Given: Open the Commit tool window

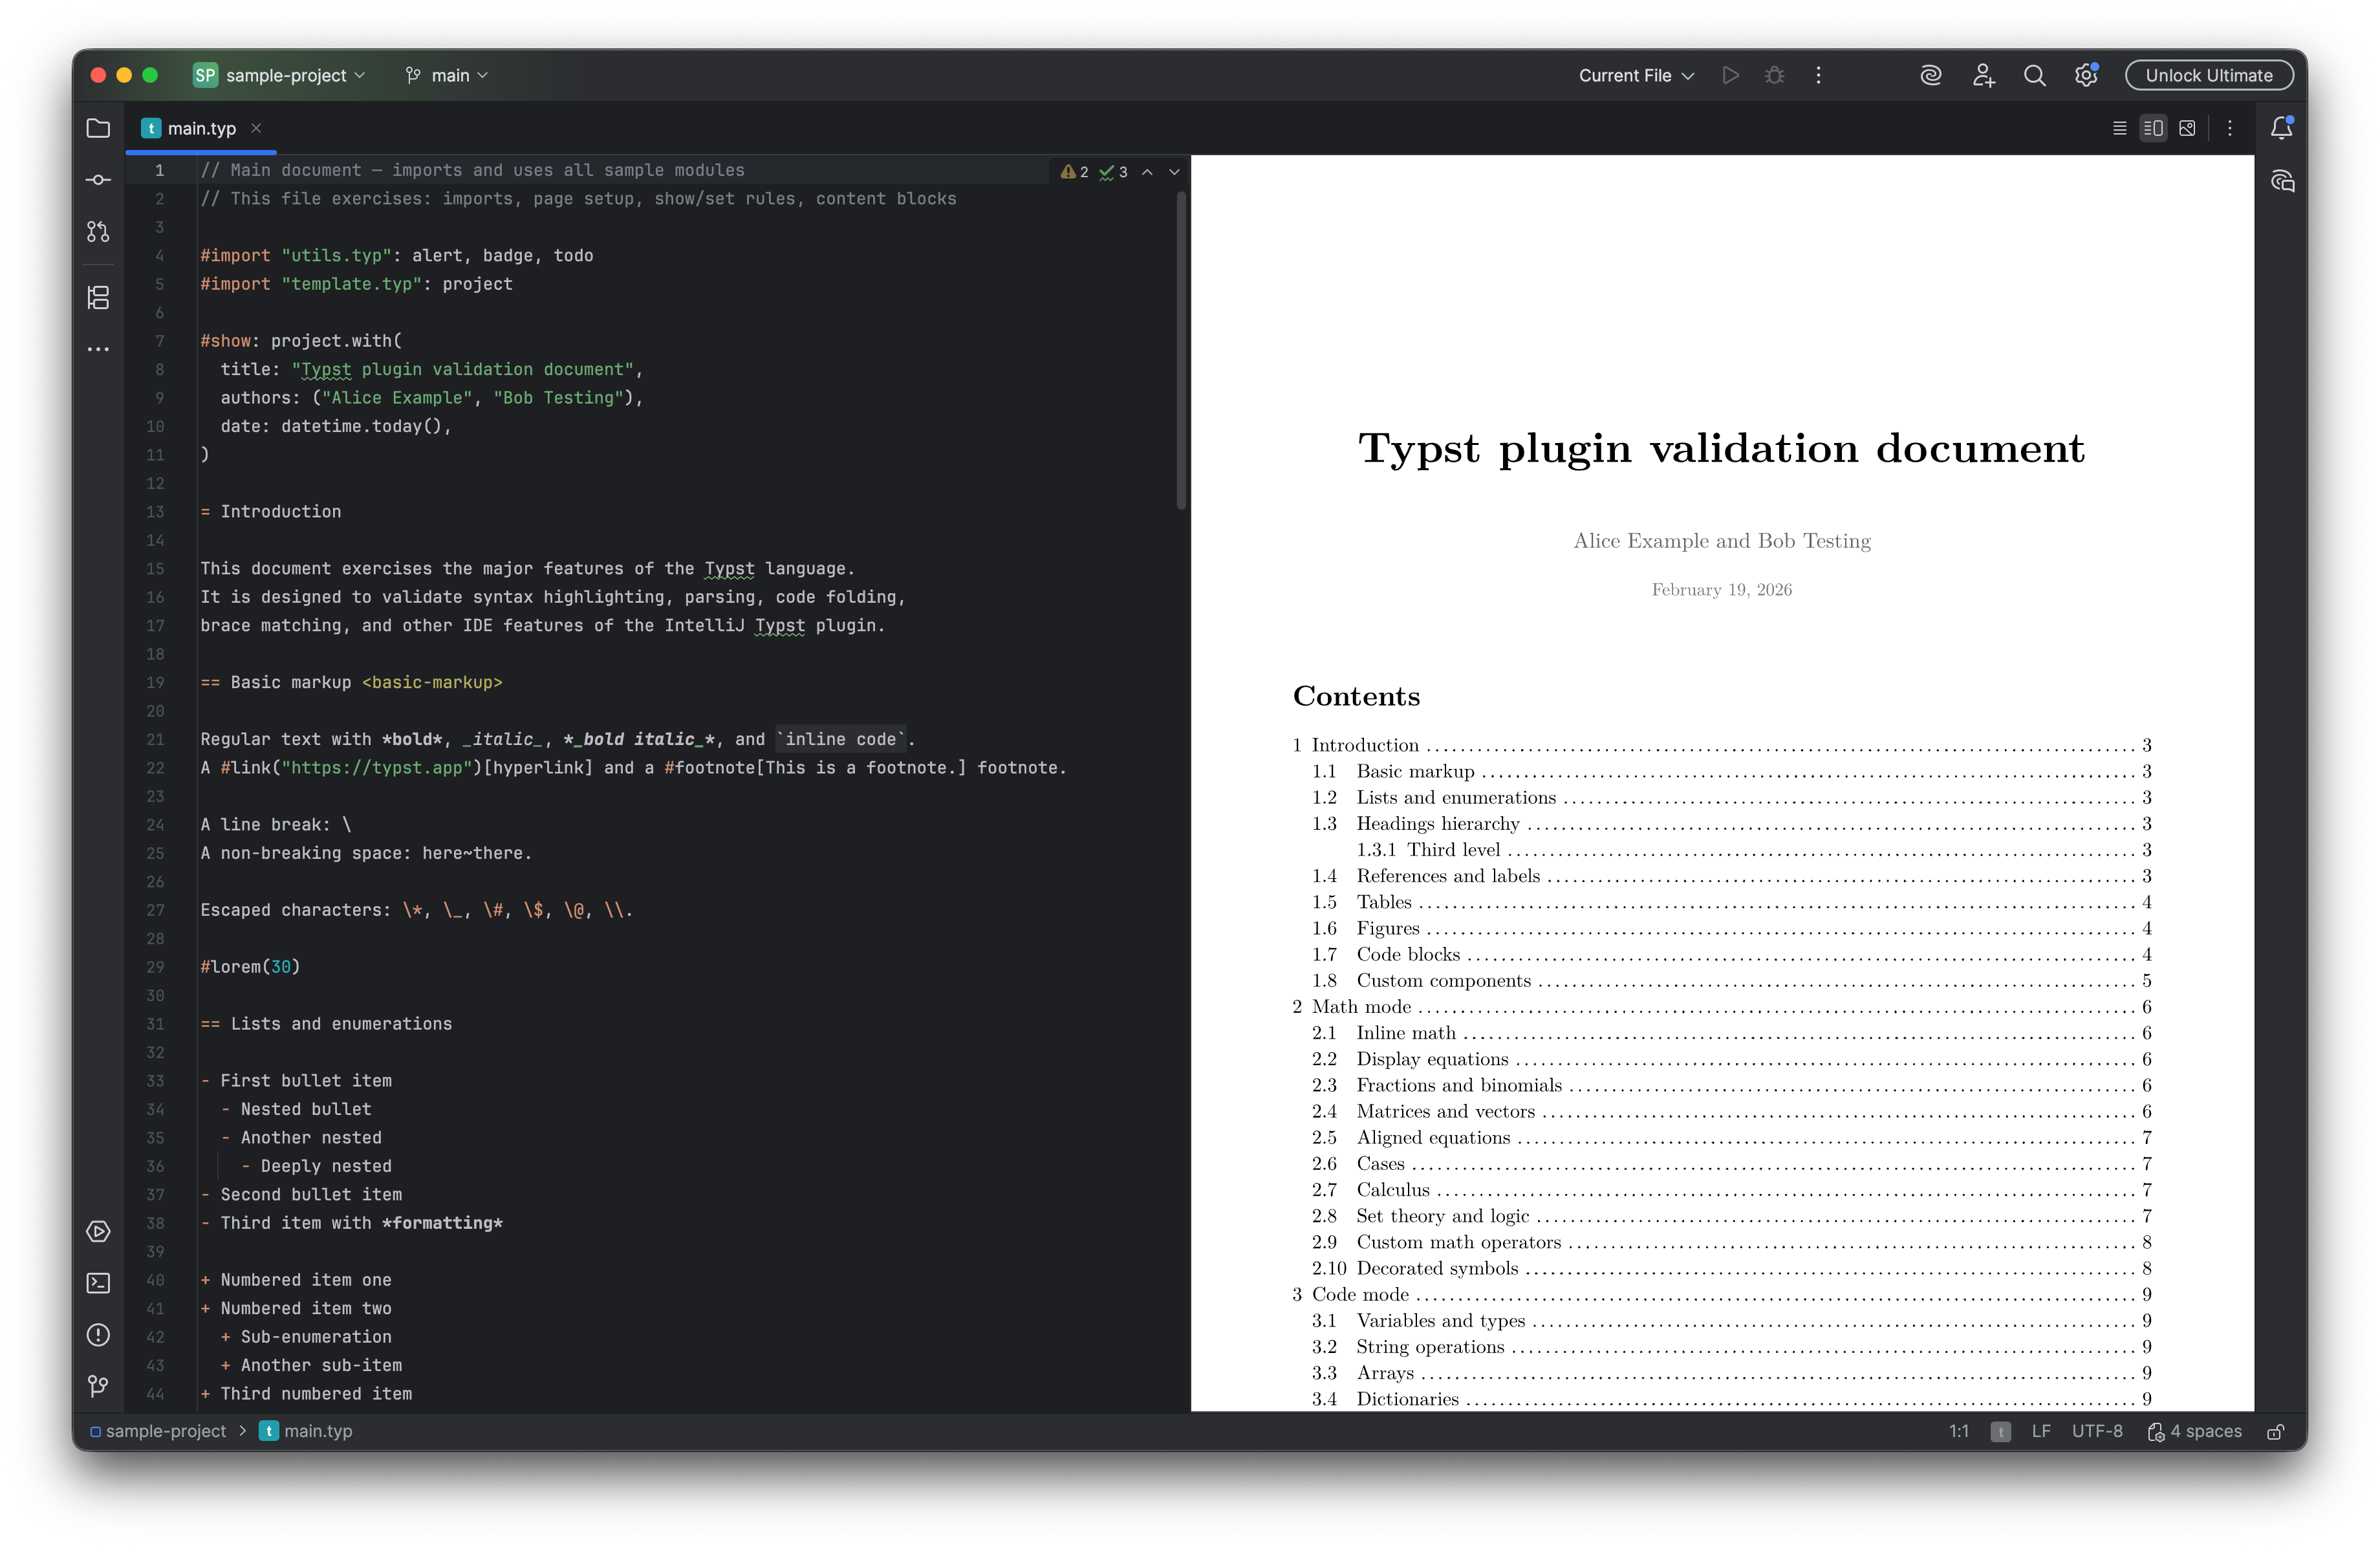Looking at the screenshot, I should [98, 180].
